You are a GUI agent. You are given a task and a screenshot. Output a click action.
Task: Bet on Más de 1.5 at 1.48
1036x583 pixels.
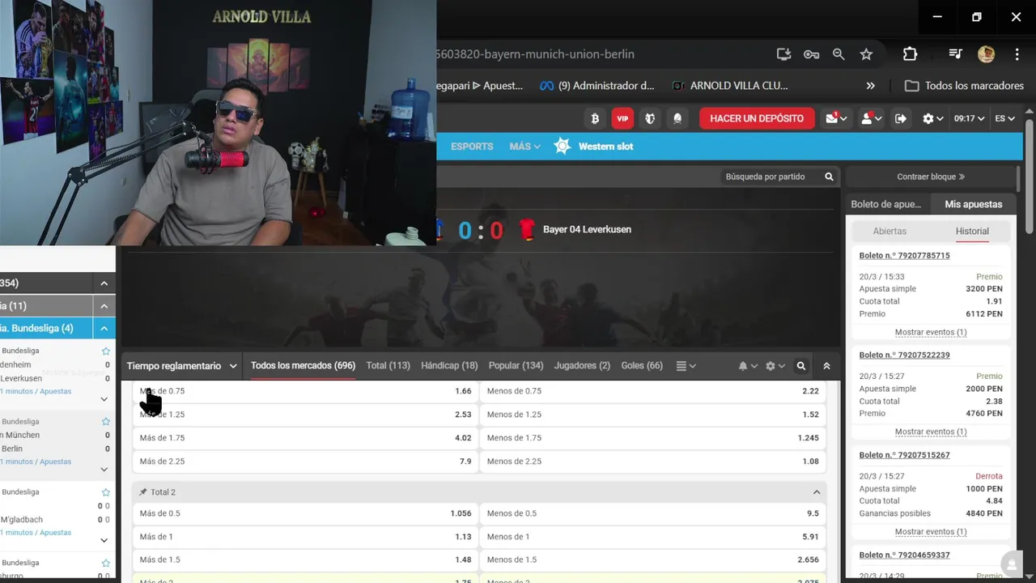[x=305, y=560]
